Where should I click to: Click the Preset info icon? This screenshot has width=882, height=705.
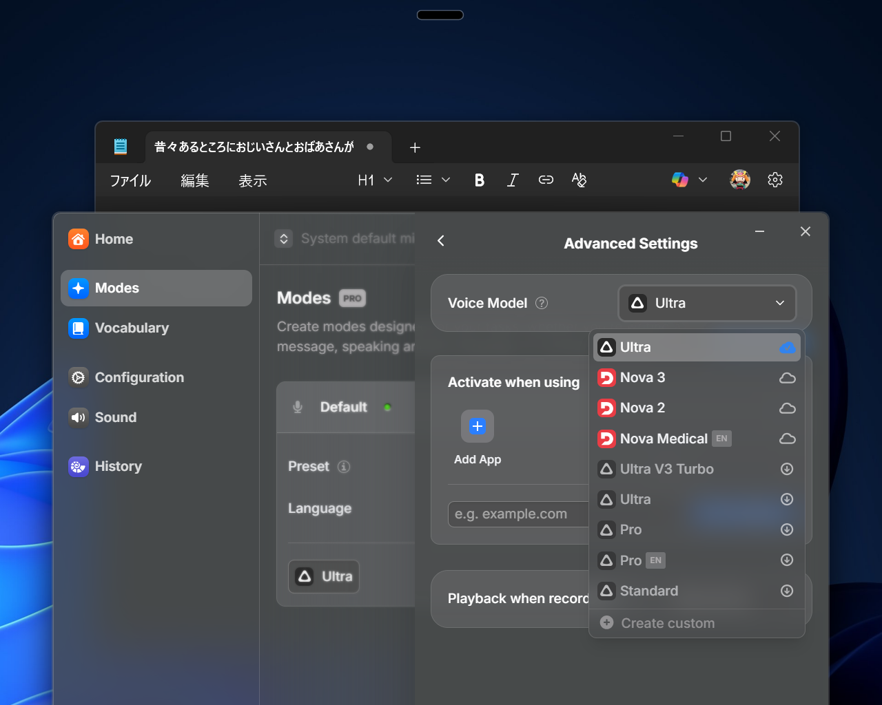click(x=344, y=467)
